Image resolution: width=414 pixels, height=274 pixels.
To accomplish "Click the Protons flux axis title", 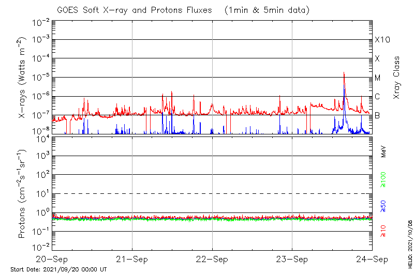I will point(23,194).
